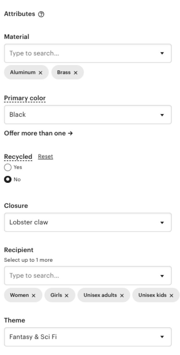The width and height of the screenshot is (180, 355).
Task: Open the Primary color dropdown
Action: [x=162, y=115]
